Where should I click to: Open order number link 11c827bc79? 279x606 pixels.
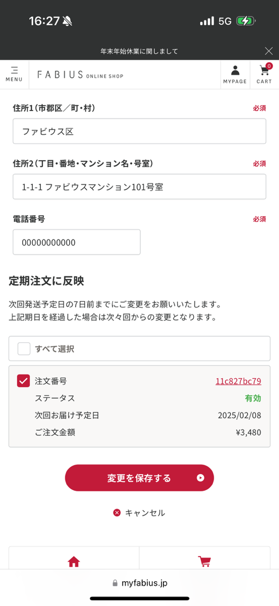coord(238,381)
